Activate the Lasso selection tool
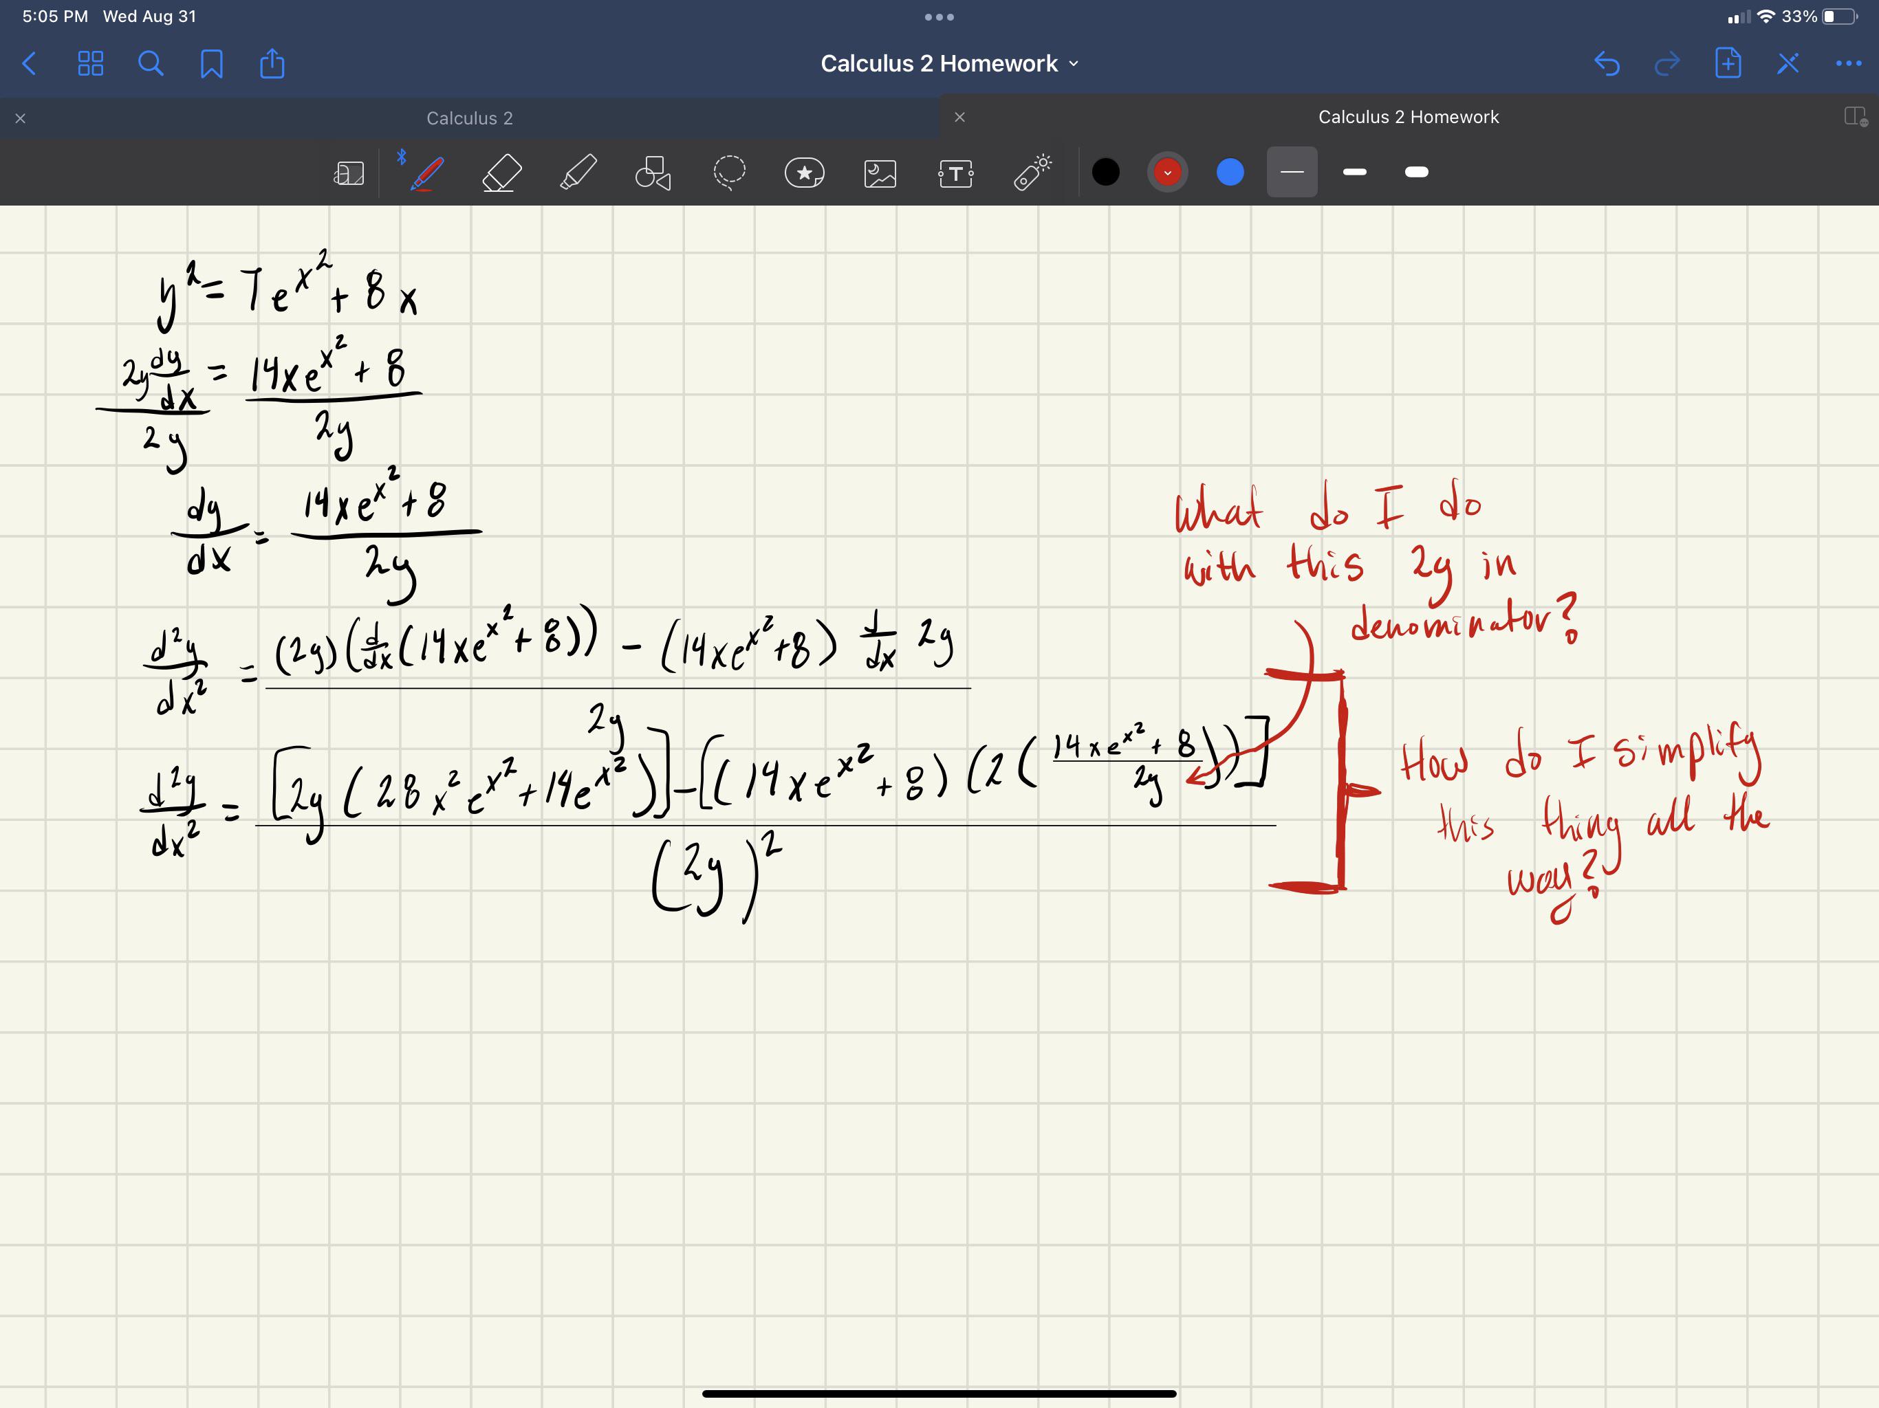1879x1408 pixels. pyautogui.click(x=729, y=173)
